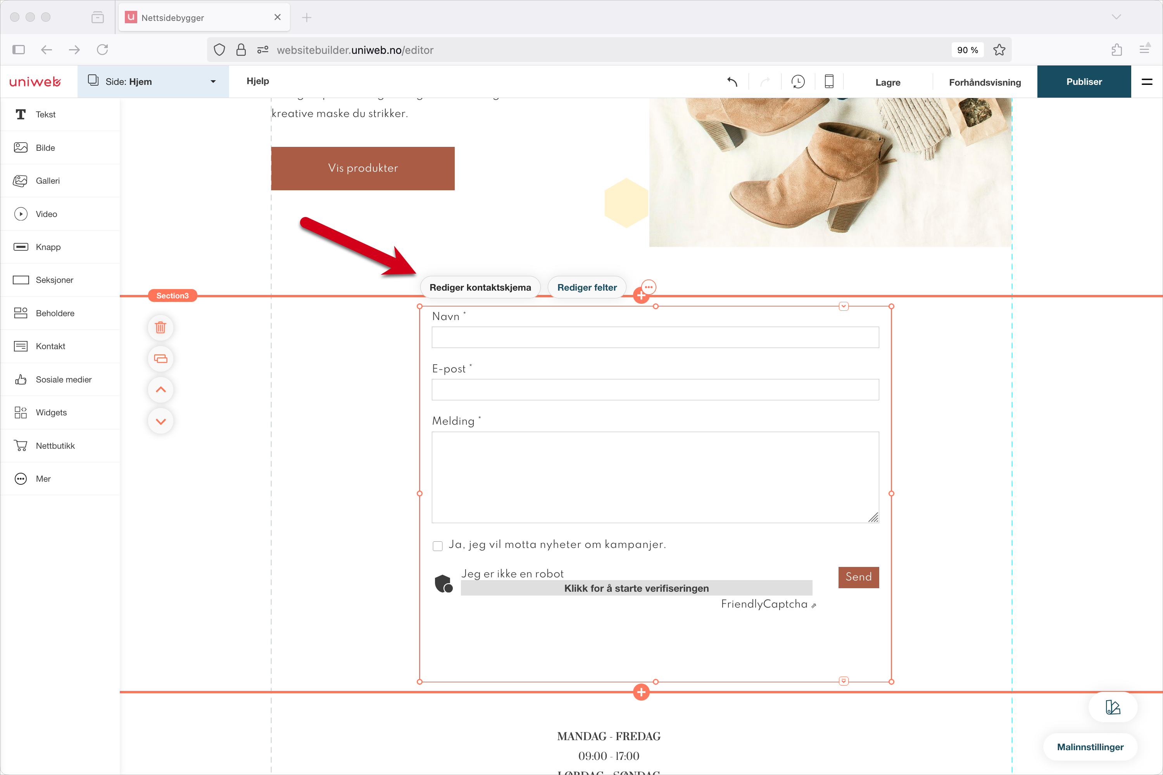Tick the newsletter campaigns checkbox
The width and height of the screenshot is (1163, 775).
(x=438, y=546)
